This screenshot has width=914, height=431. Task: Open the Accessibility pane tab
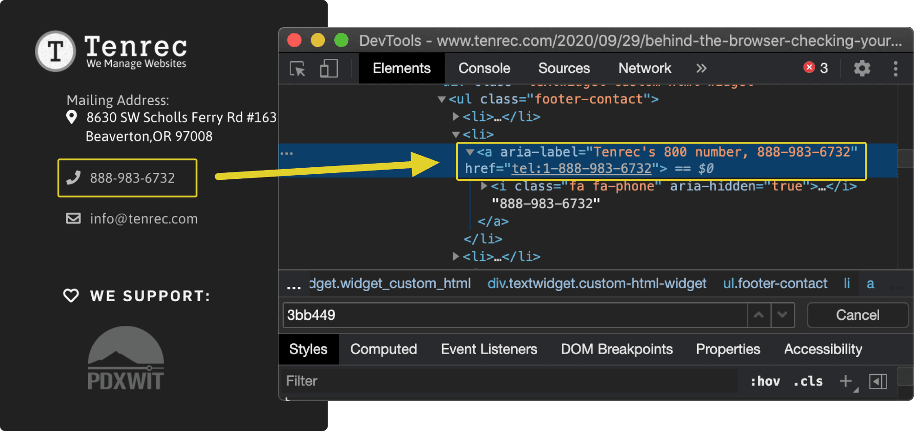coord(823,349)
